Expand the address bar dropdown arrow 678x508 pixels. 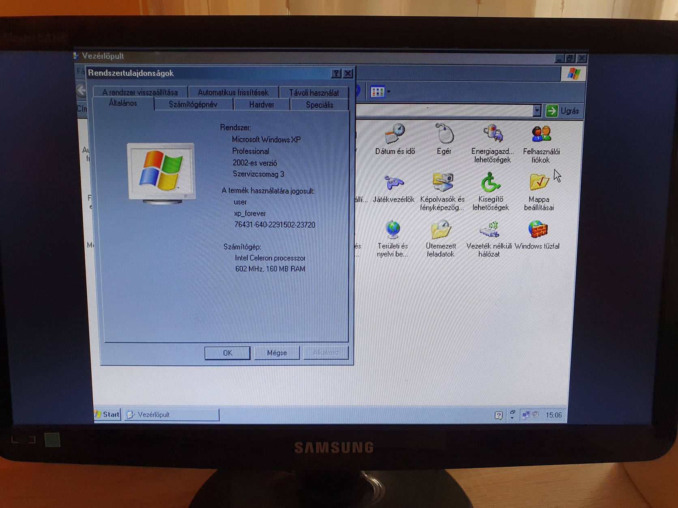click(537, 111)
